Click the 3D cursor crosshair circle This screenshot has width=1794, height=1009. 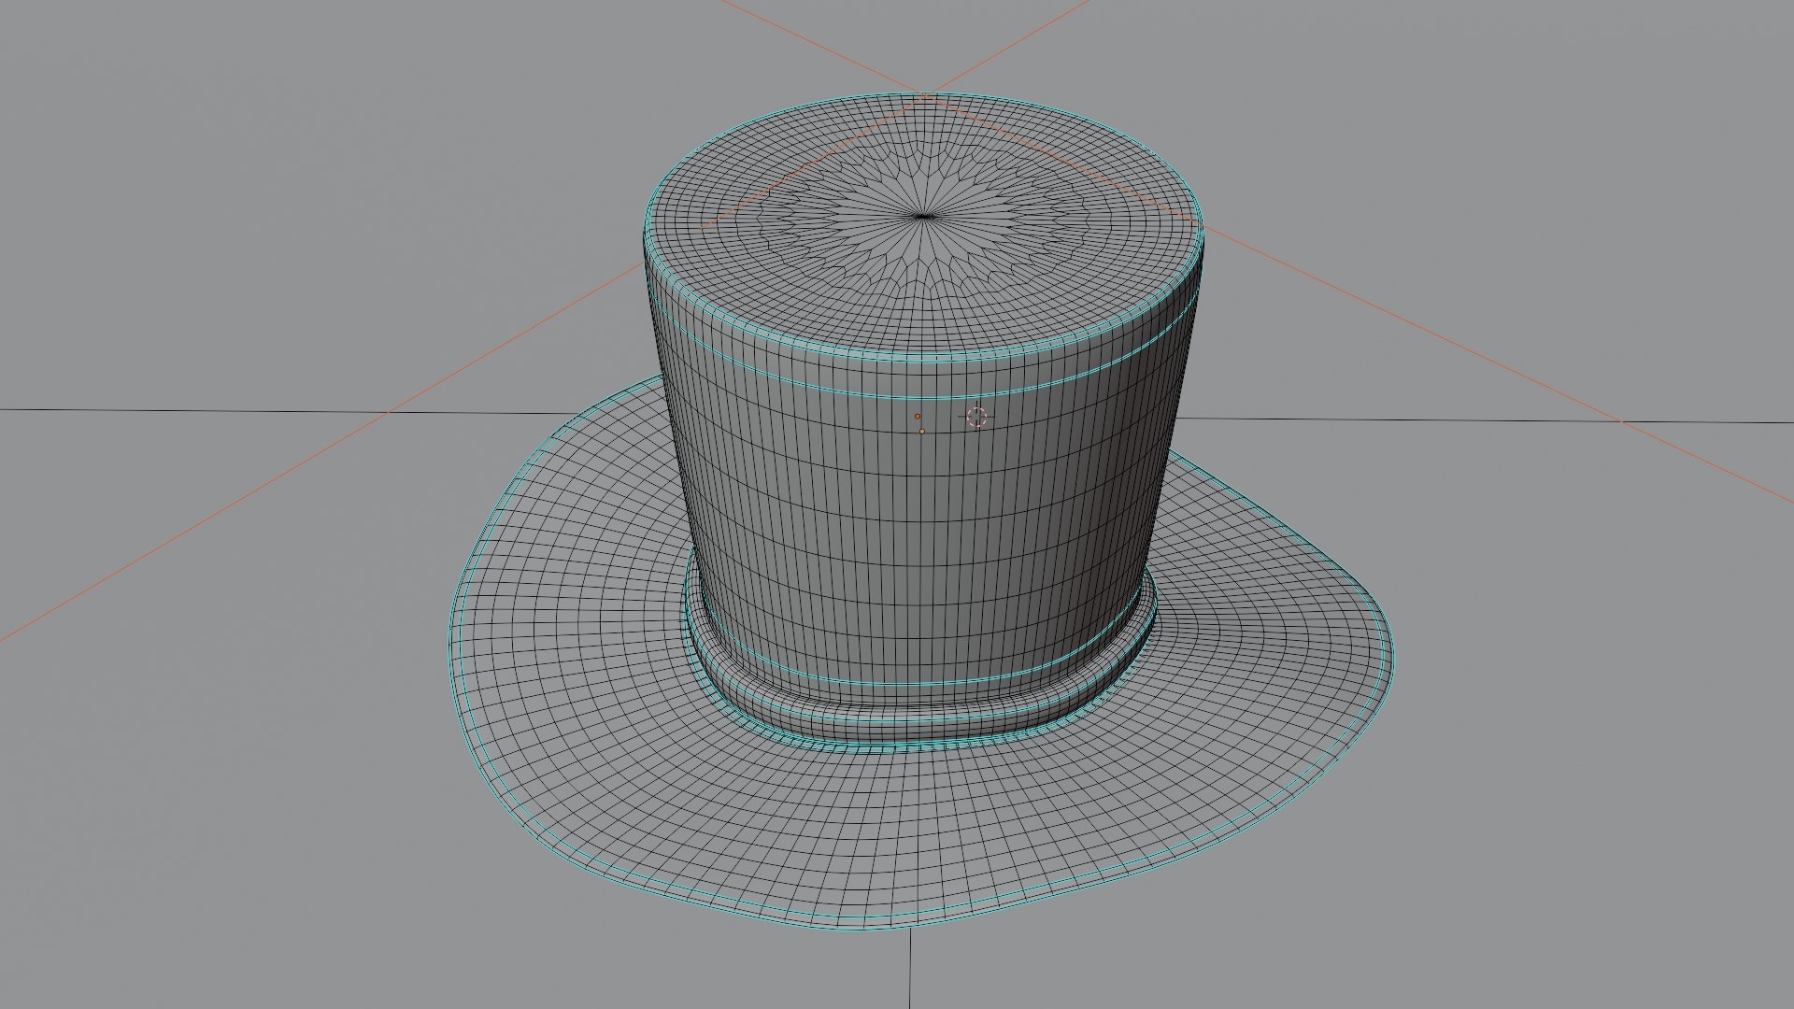coord(976,417)
